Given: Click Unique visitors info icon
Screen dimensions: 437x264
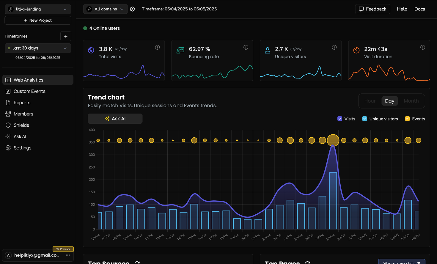Looking at the screenshot, I should point(334,47).
